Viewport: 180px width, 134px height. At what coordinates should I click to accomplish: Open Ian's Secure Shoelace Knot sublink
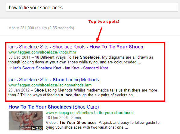click(x=37, y=68)
